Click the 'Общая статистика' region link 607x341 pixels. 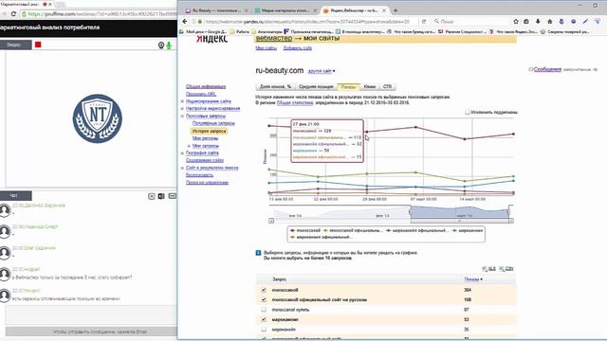[x=295, y=103]
